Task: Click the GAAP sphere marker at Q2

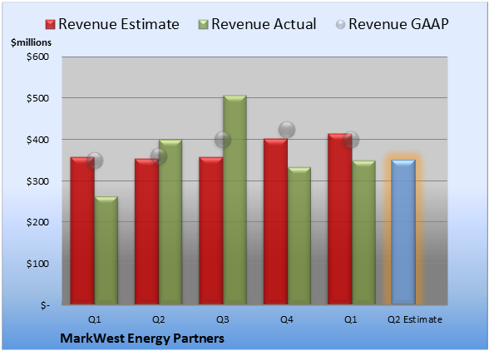Action: (159, 156)
